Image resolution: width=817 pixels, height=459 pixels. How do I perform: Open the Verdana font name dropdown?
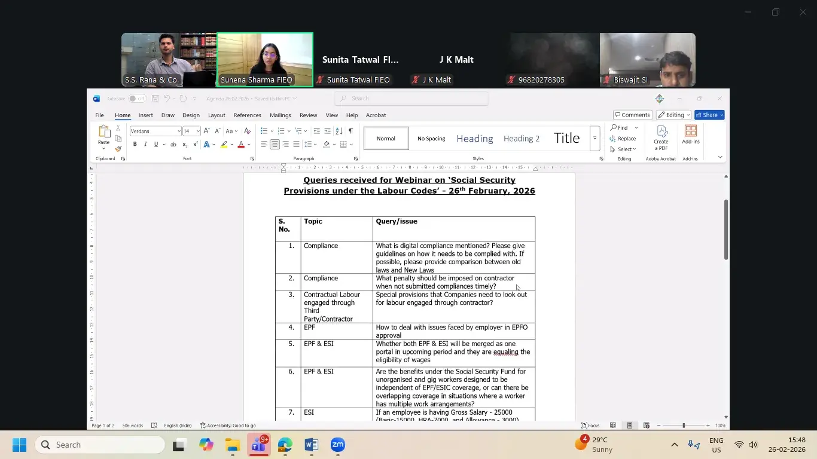179,131
